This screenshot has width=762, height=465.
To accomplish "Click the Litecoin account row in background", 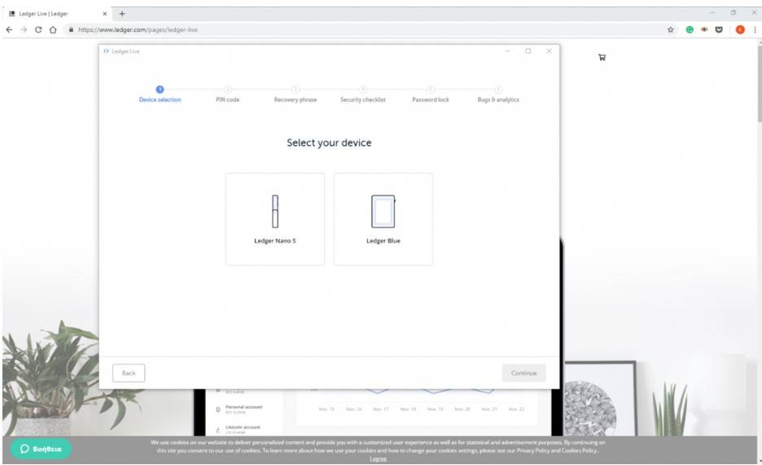I will (238, 429).
